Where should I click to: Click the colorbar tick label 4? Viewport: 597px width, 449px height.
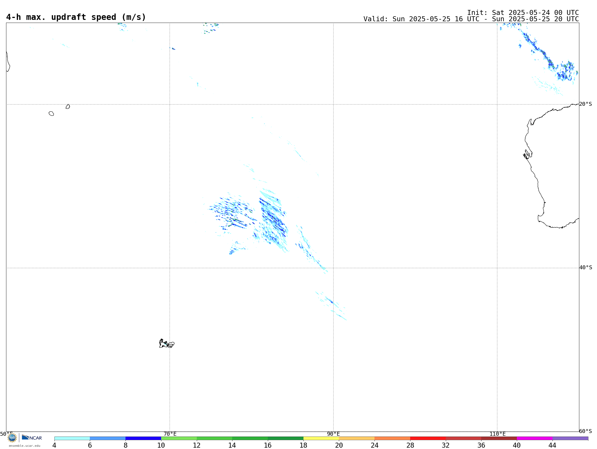coord(54,445)
